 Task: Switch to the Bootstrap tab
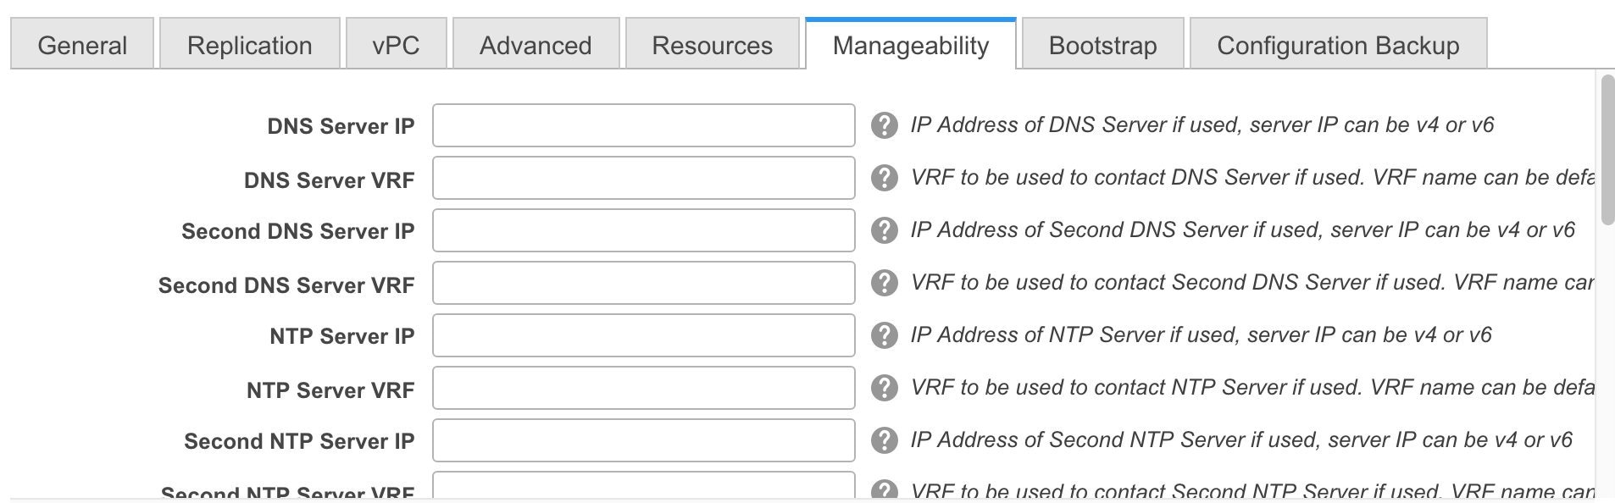coord(1102,45)
